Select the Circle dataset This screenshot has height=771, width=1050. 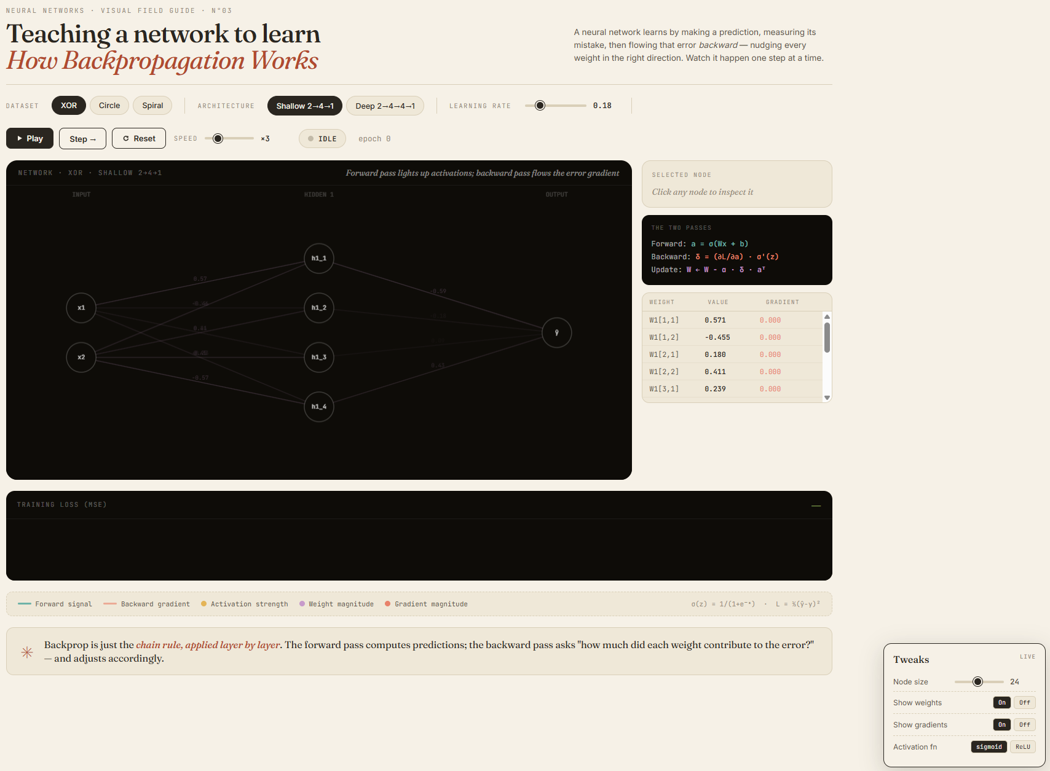[x=109, y=106]
